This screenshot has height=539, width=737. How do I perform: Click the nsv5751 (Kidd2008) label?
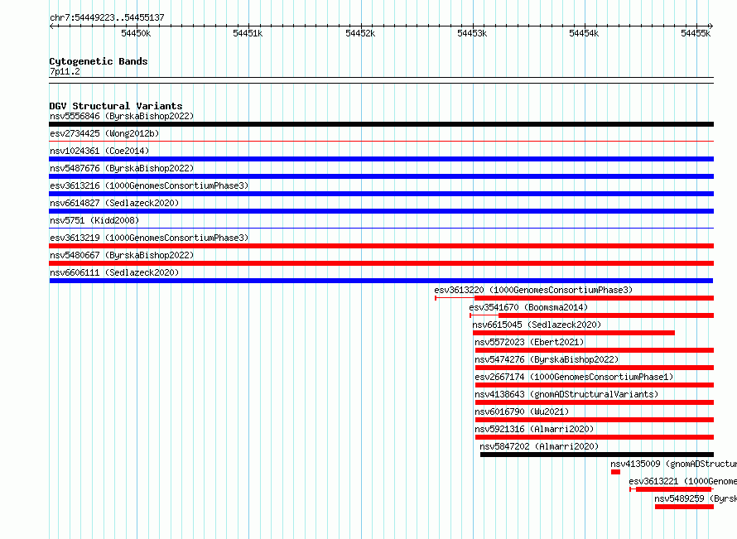coord(94,220)
